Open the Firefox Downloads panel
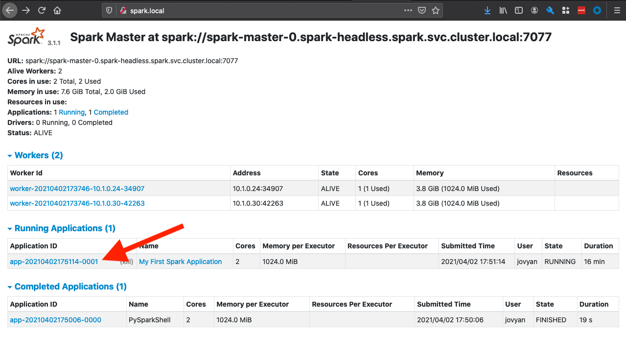 487,10
